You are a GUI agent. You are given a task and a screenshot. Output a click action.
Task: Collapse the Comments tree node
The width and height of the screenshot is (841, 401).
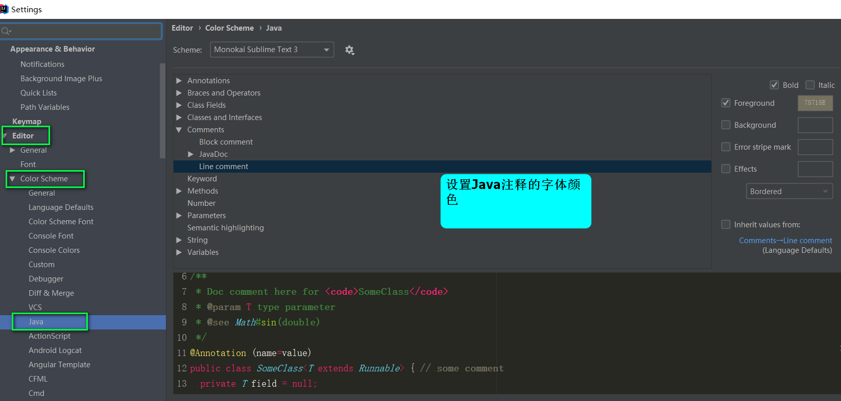(x=179, y=130)
